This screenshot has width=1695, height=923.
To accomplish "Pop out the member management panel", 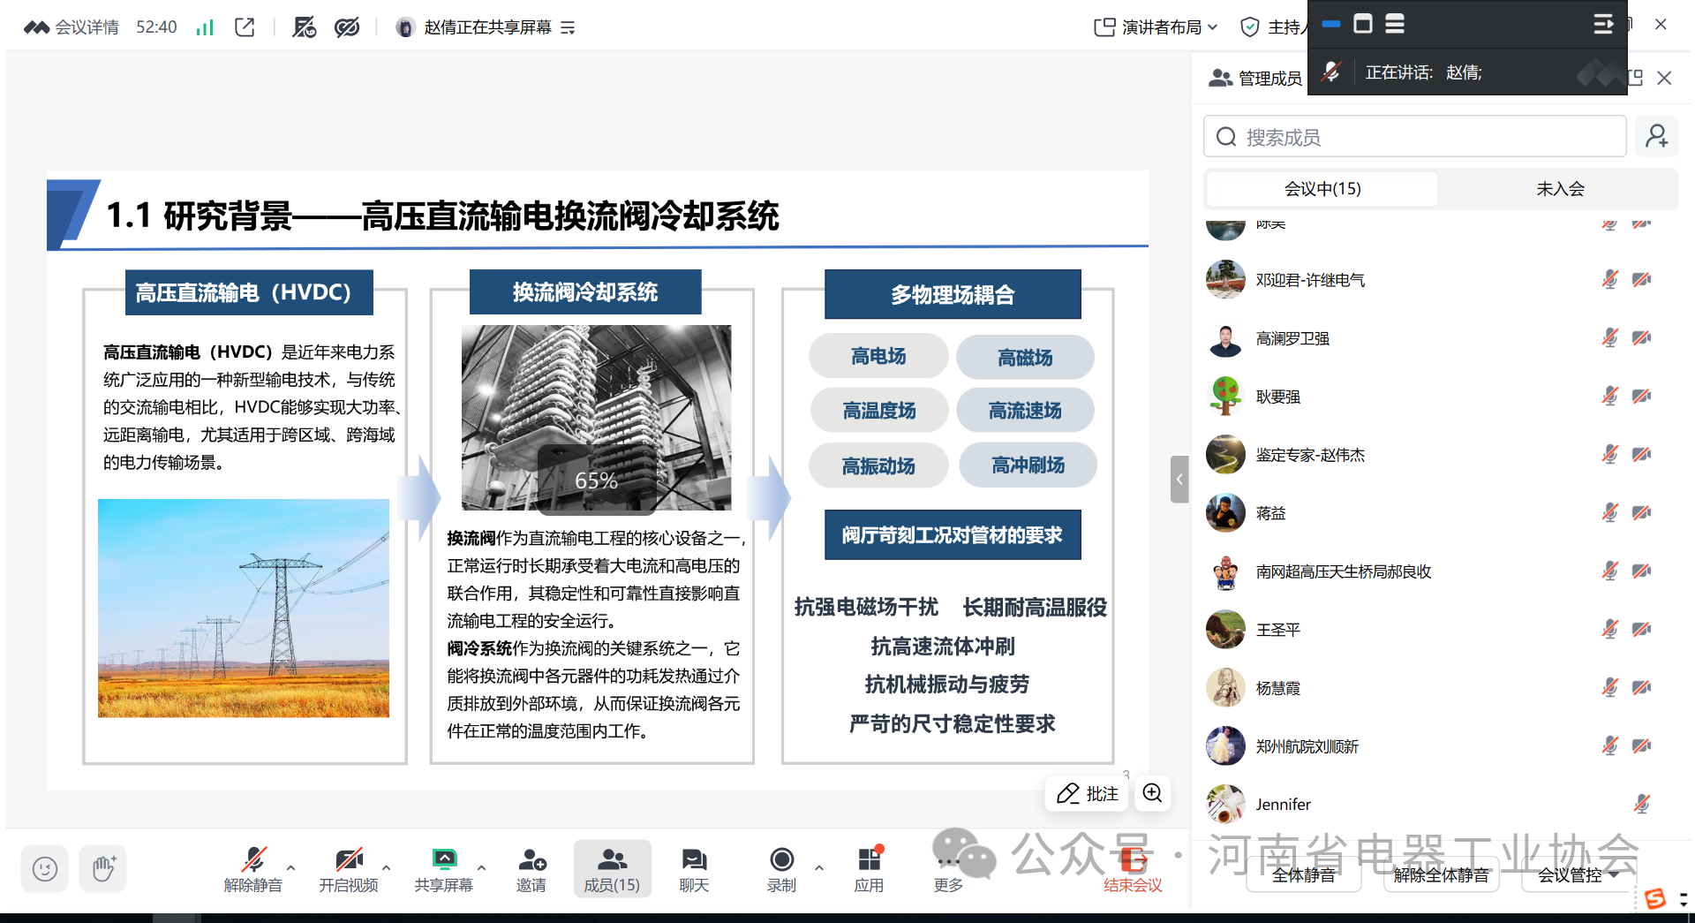I will tap(1634, 78).
